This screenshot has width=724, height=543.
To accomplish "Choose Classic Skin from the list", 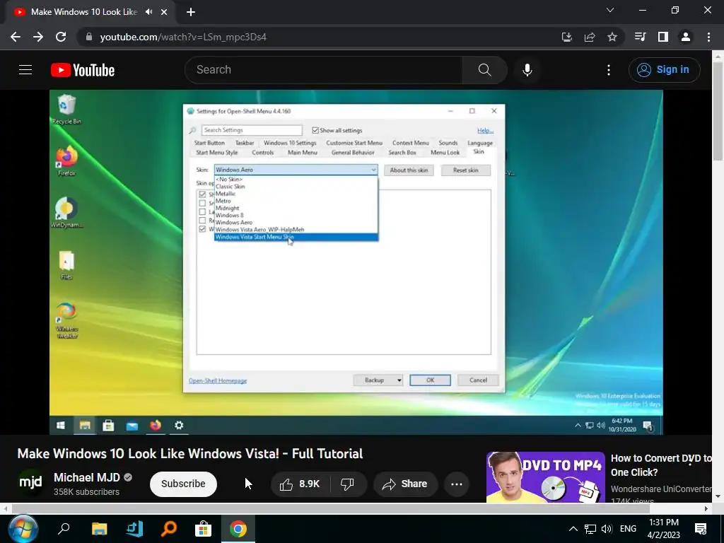I will (296, 187).
